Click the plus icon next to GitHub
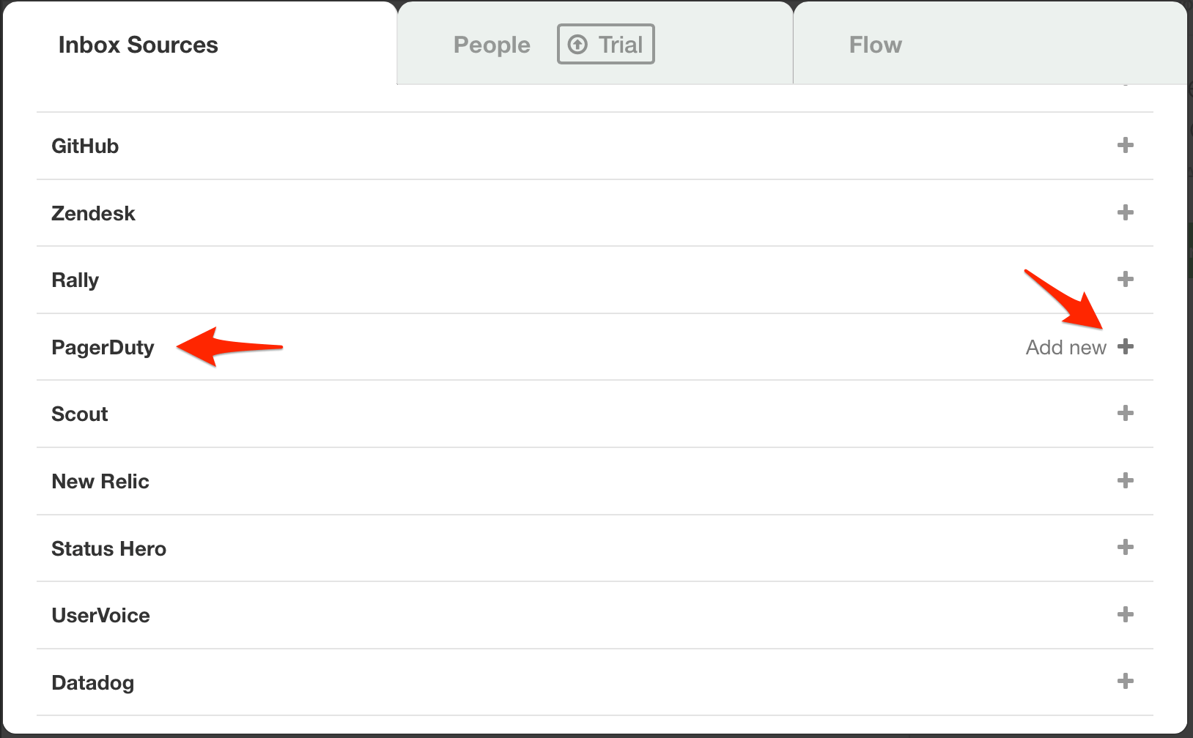Image resolution: width=1193 pixels, height=738 pixels. pyautogui.click(x=1125, y=145)
